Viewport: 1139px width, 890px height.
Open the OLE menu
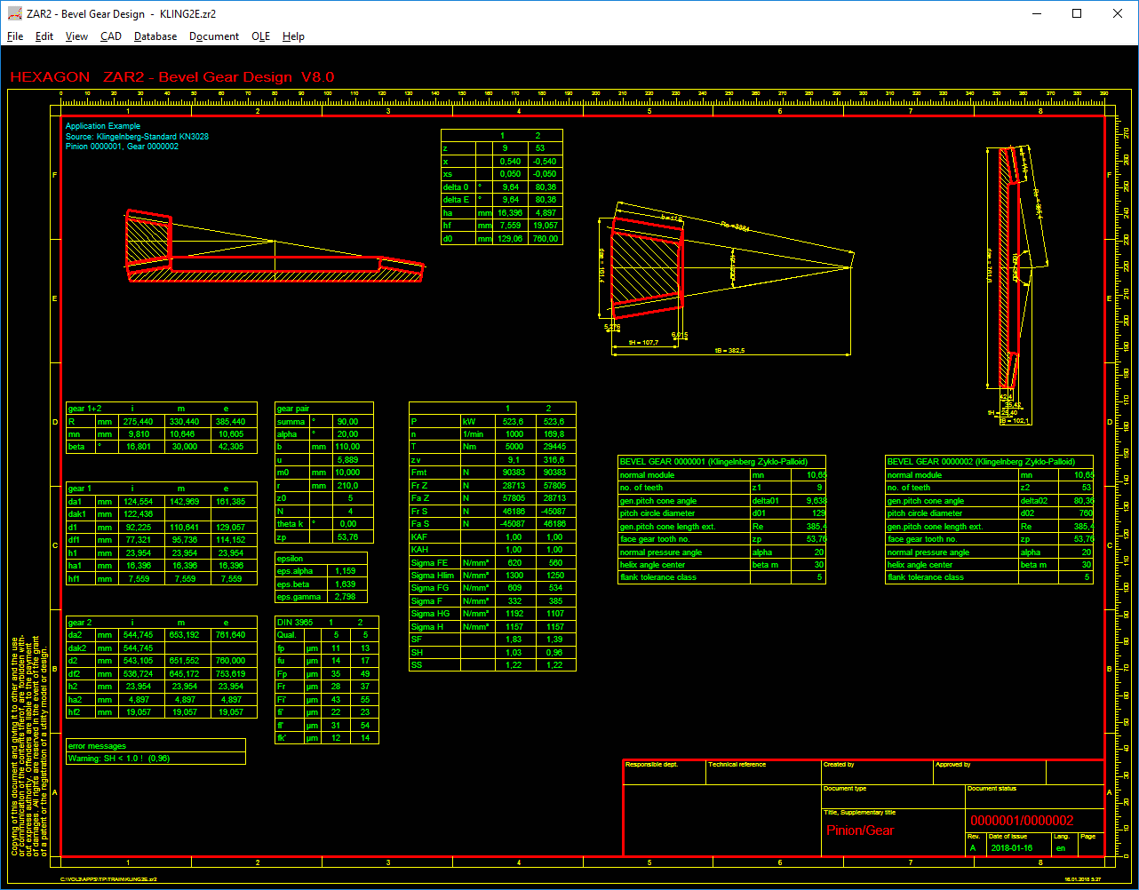click(261, 36)
